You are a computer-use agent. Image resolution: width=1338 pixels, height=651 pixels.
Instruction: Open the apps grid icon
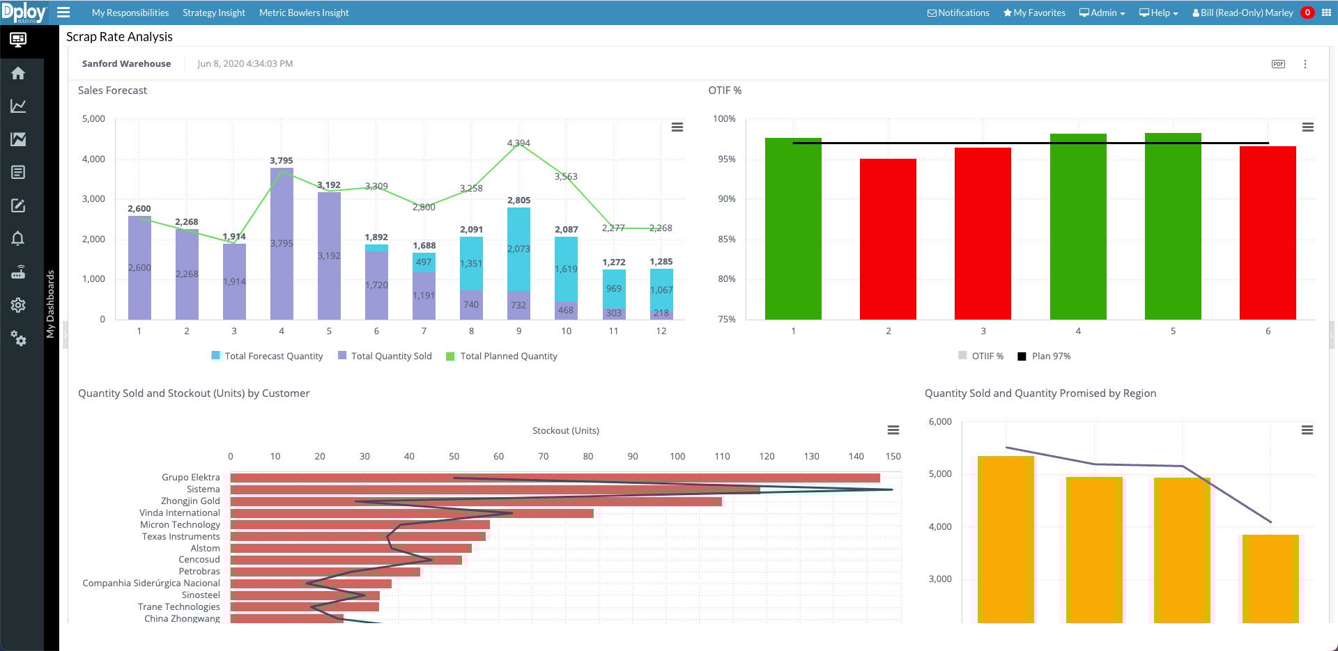point(1326,13)
